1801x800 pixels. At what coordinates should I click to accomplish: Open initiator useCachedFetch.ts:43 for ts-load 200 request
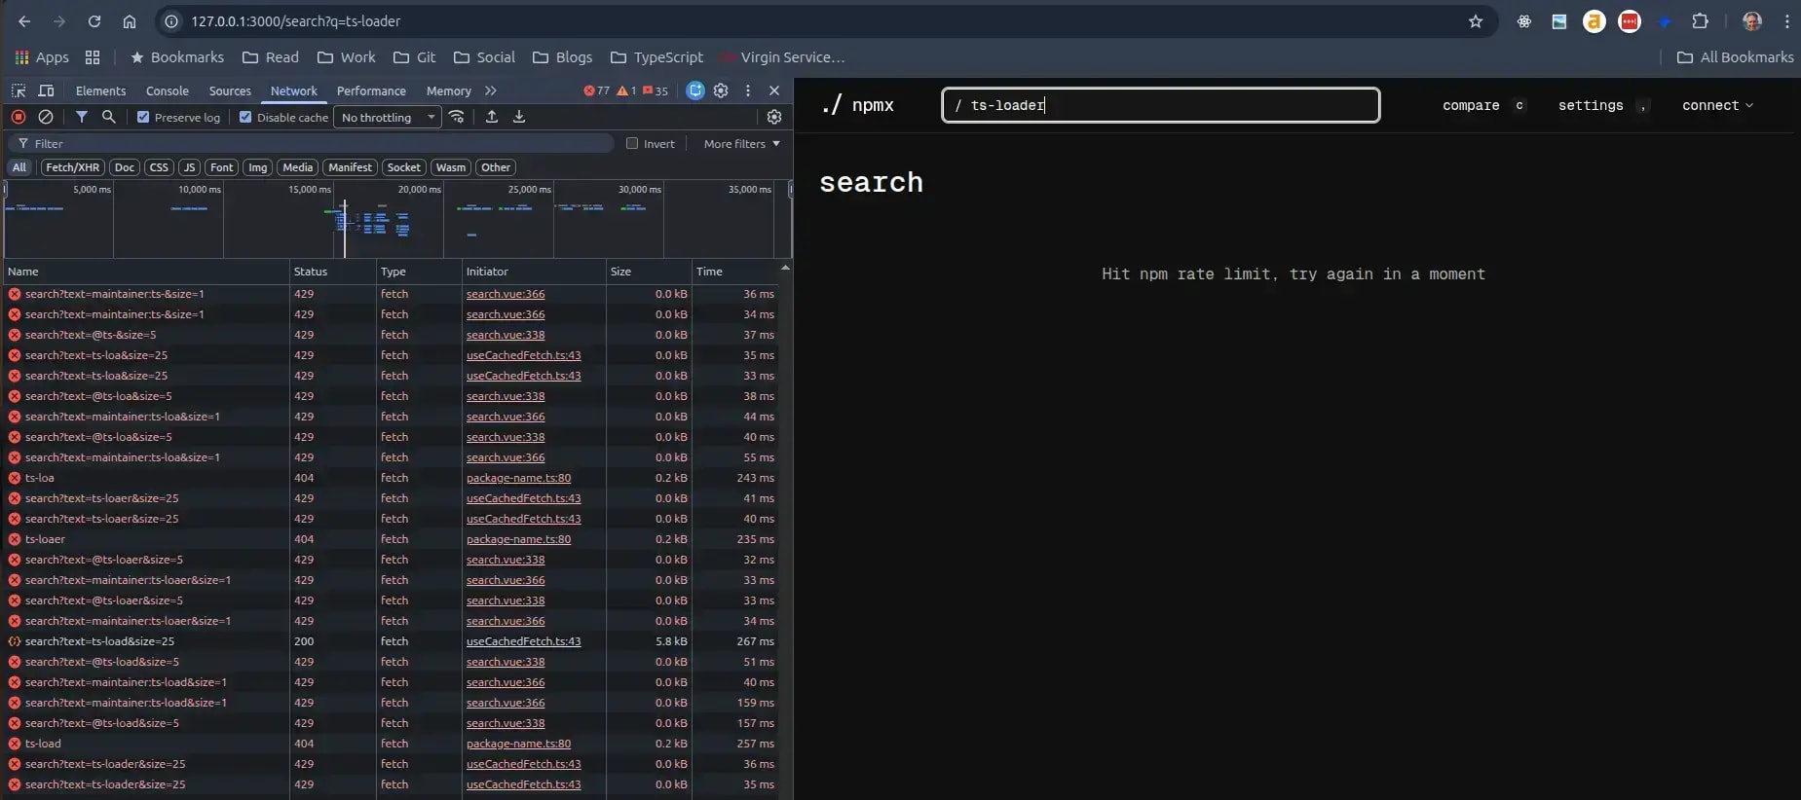(x=523, y=641)
